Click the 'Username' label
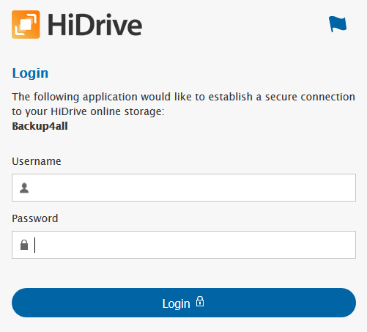Screen dimensions: 367x332 [37, 161]
